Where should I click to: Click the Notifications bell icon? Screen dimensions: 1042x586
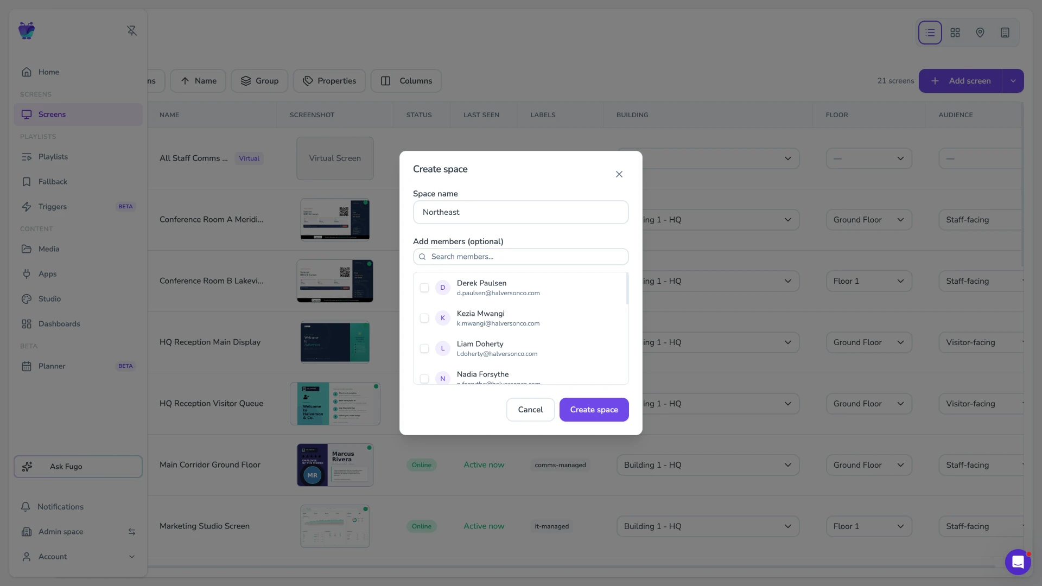[26, 507]
